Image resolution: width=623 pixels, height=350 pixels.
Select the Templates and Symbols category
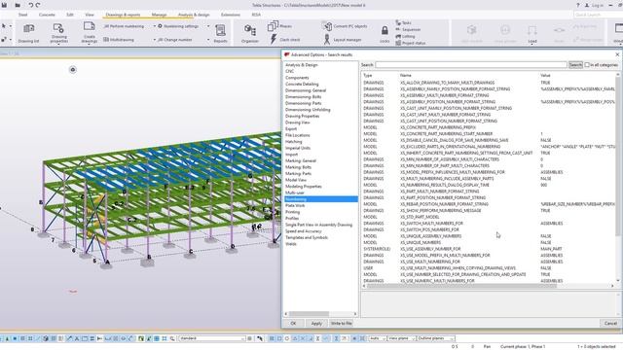[307, 237]
